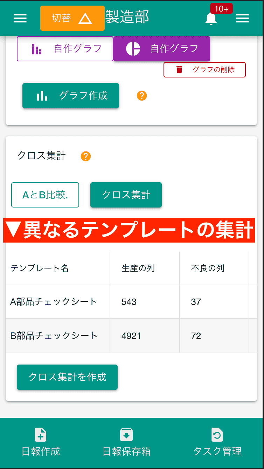Tap the 日報作成 report creation icon
The image size is (264, 469).
coord(40,435)
